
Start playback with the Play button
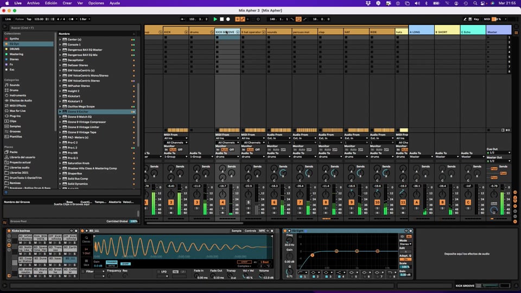(215, 20)
